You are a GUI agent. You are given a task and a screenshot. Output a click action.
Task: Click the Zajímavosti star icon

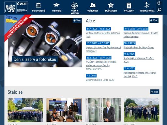pyautogui.click(x=111, y=5)
